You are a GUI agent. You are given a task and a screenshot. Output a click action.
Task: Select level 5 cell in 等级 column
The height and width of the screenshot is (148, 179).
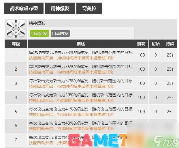[16, 112]
